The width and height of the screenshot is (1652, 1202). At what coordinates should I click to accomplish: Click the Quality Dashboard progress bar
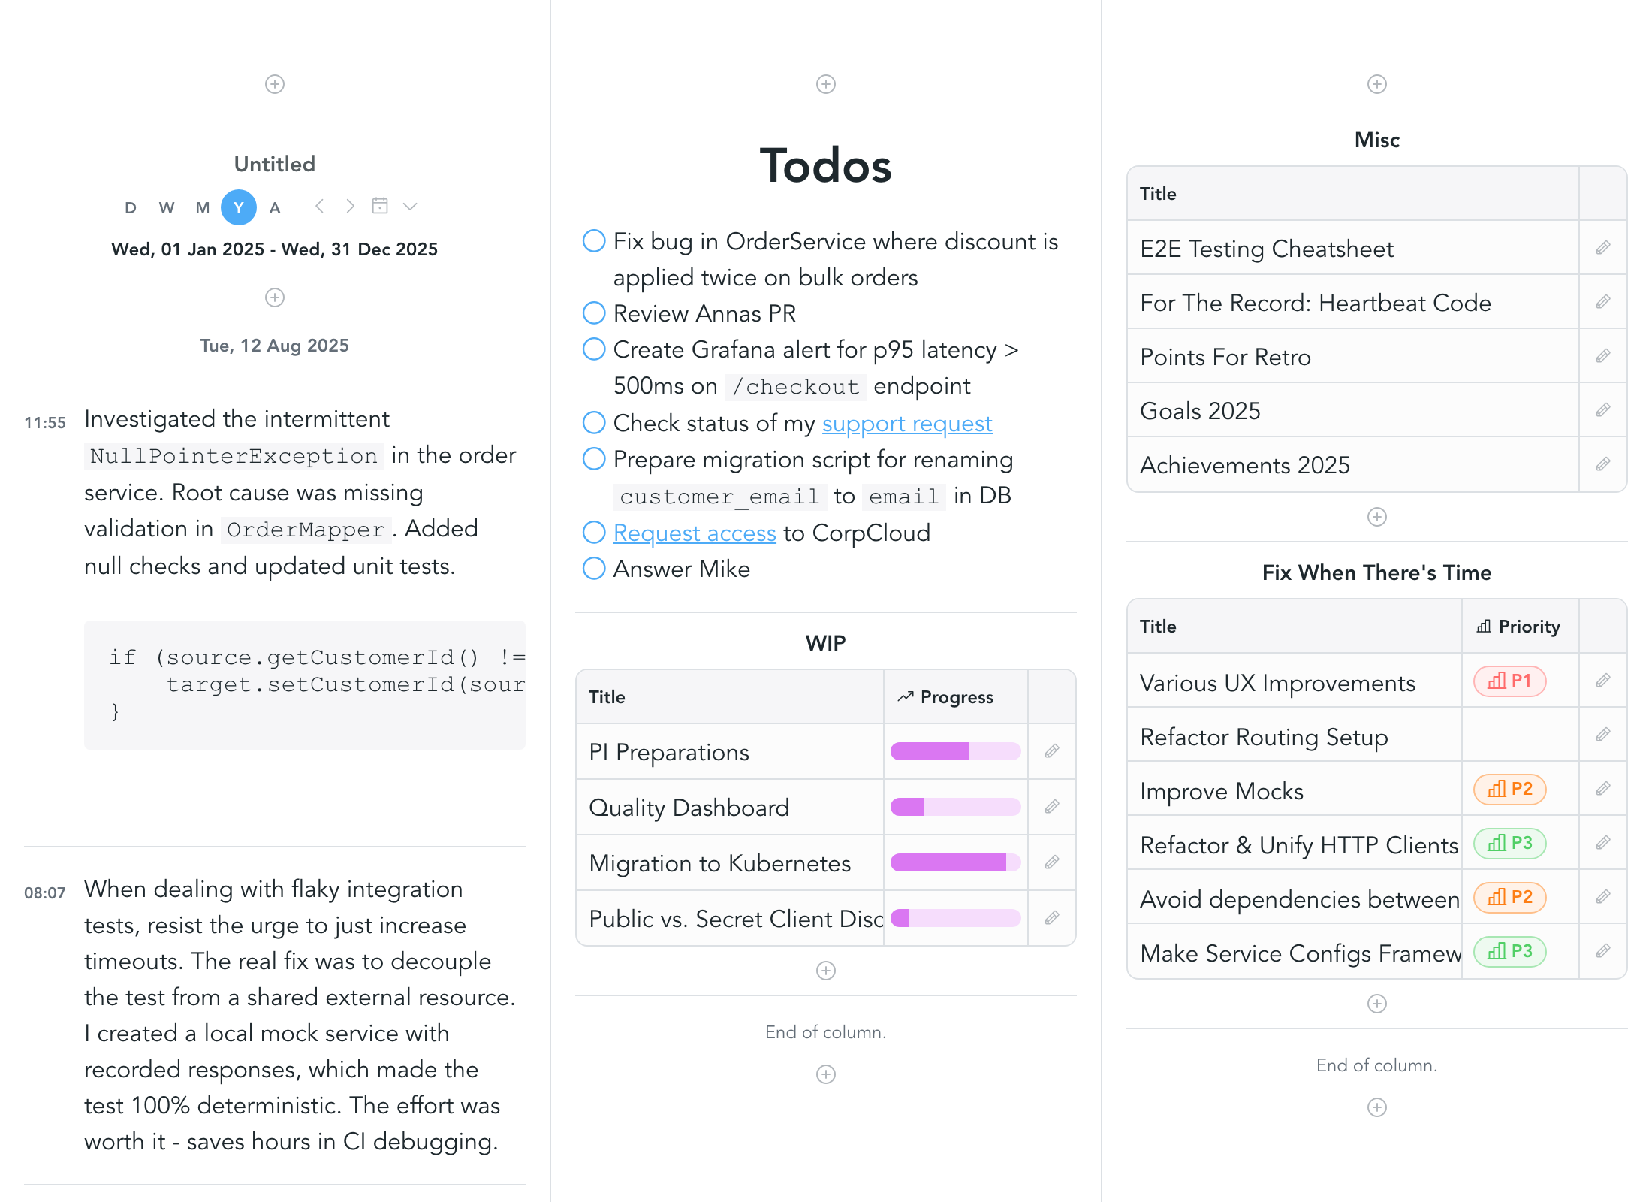[x=954, y=807]
